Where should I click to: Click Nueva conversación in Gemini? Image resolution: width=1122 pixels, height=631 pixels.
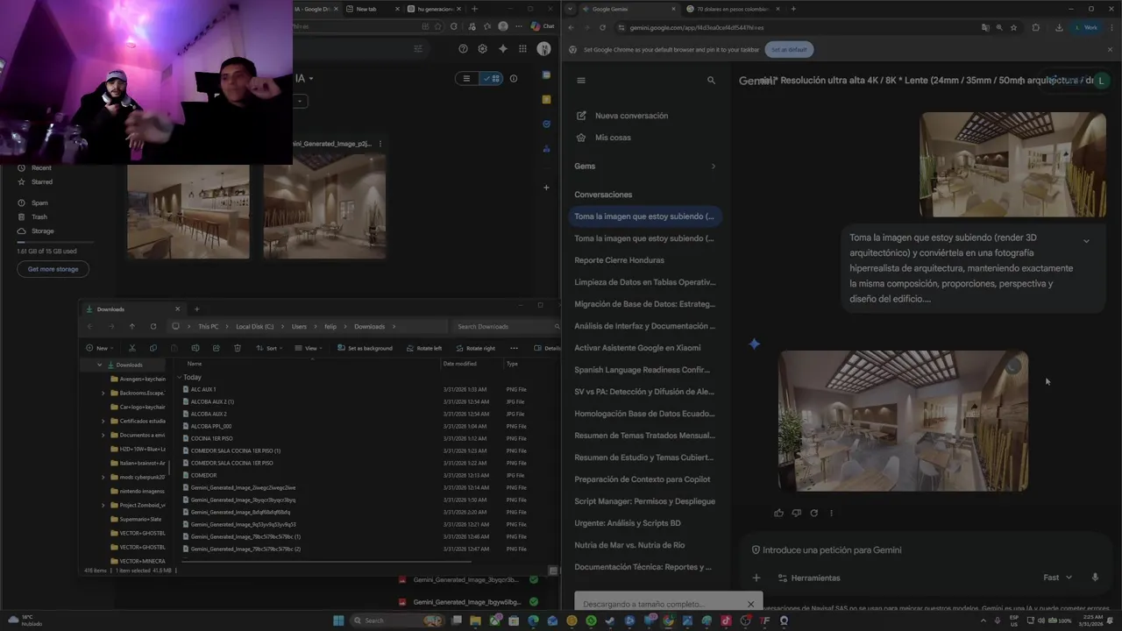point(631,116)
